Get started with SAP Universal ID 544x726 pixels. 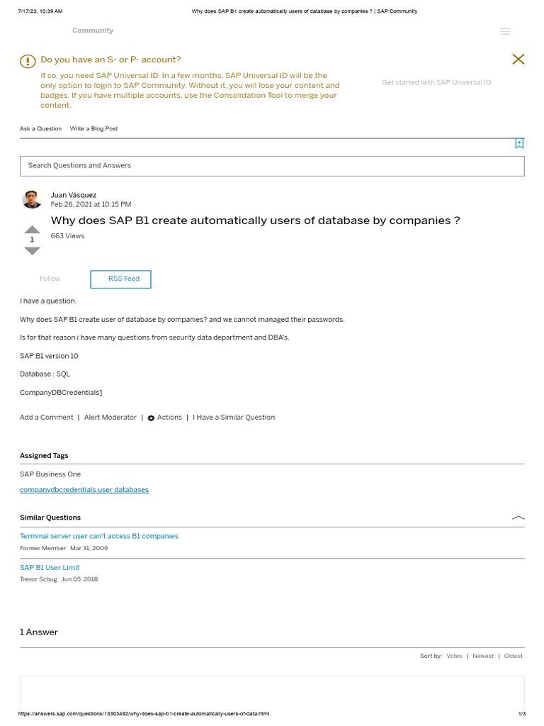coord(436,83)
